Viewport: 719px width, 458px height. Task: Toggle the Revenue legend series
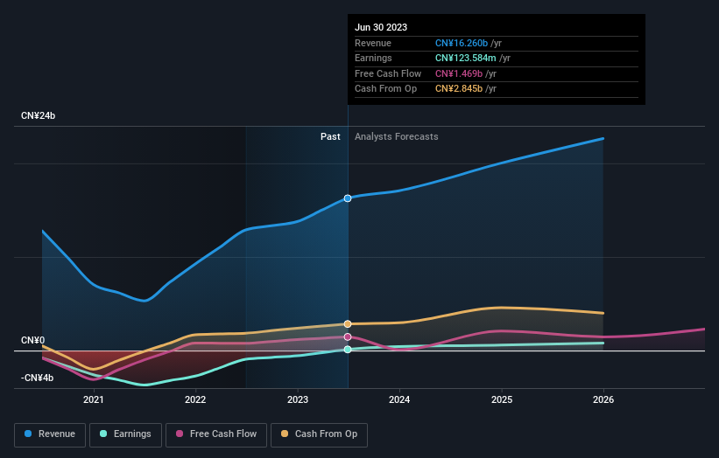[50, 434]
